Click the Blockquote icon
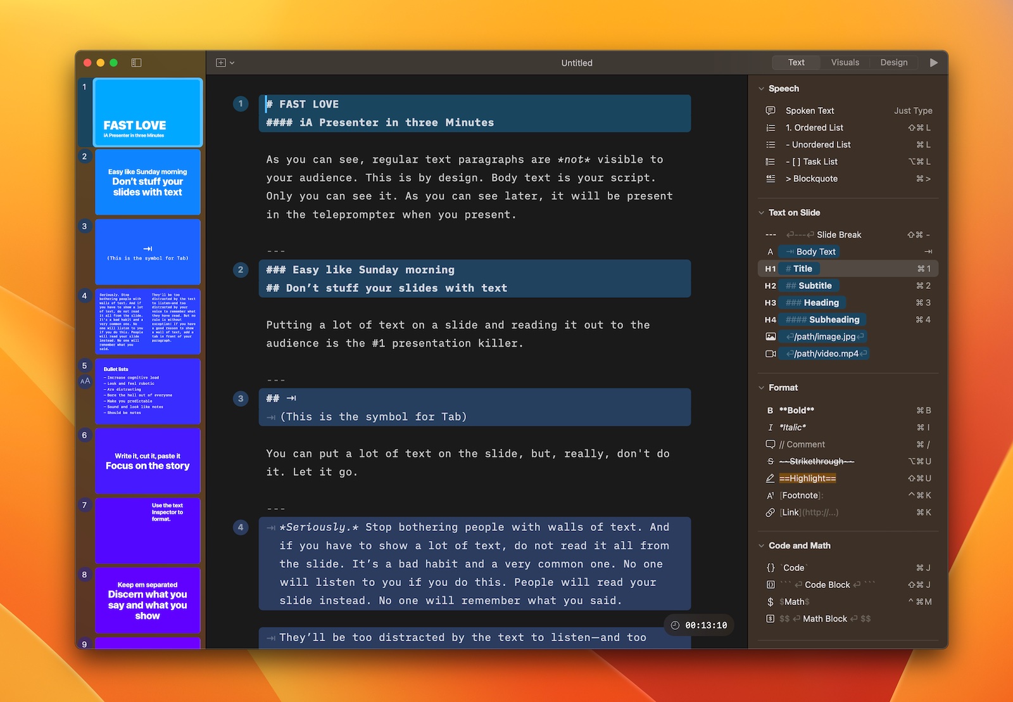The image size is (1013, 702). (771, 179)
